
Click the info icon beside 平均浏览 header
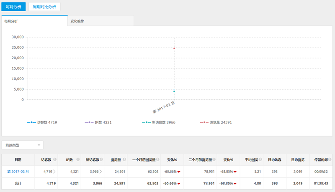pos(259,159)
